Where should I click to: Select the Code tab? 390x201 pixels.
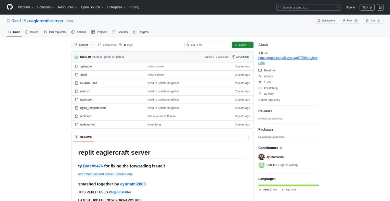pyautogui.click(x=14, y=32)
